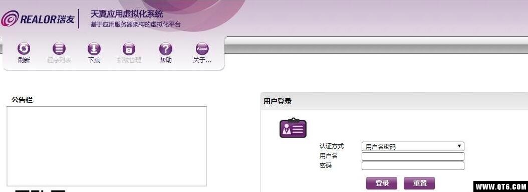This screenshot has height=192, width=528.
Task: Open the 帮助 help icon
Action: click(x=165, y=49)
